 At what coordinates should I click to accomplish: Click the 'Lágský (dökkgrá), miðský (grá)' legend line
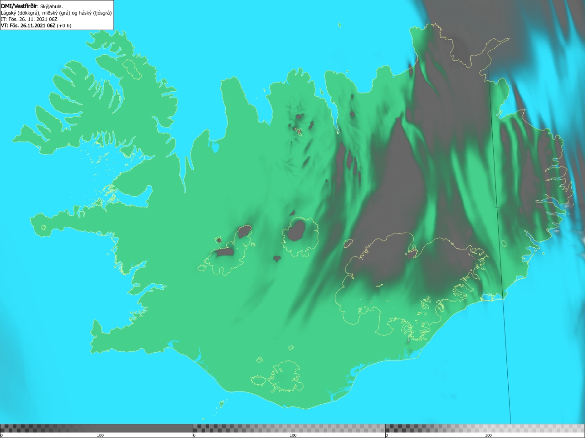[x=56, y=13]
